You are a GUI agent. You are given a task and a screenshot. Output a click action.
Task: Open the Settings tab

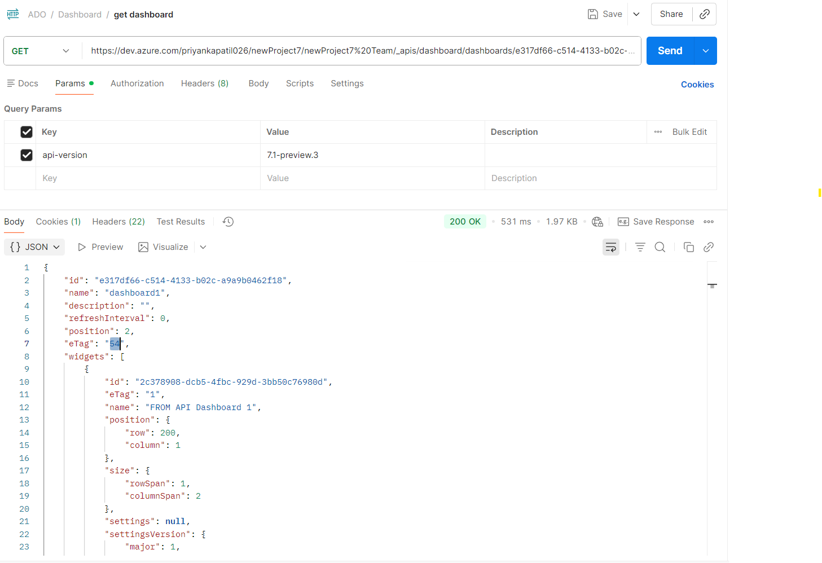(347, 83)
